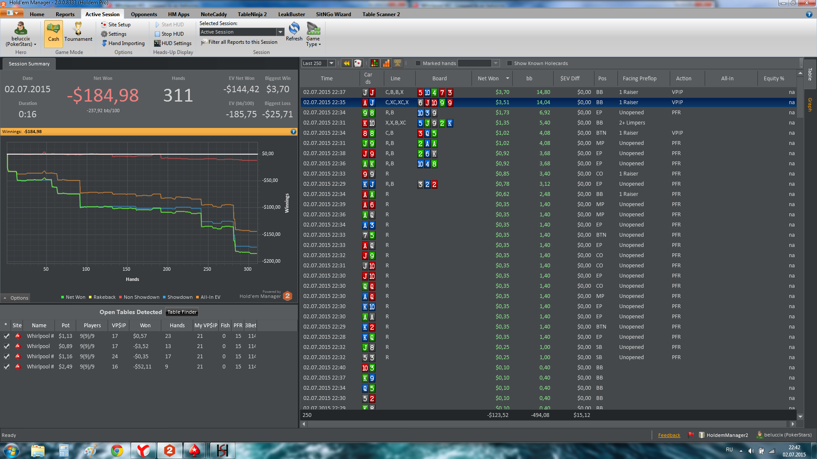Click the orange bar chart icon
Image resolution: width=817 pixels, height=459 pixels.
[x=386, y=63]
